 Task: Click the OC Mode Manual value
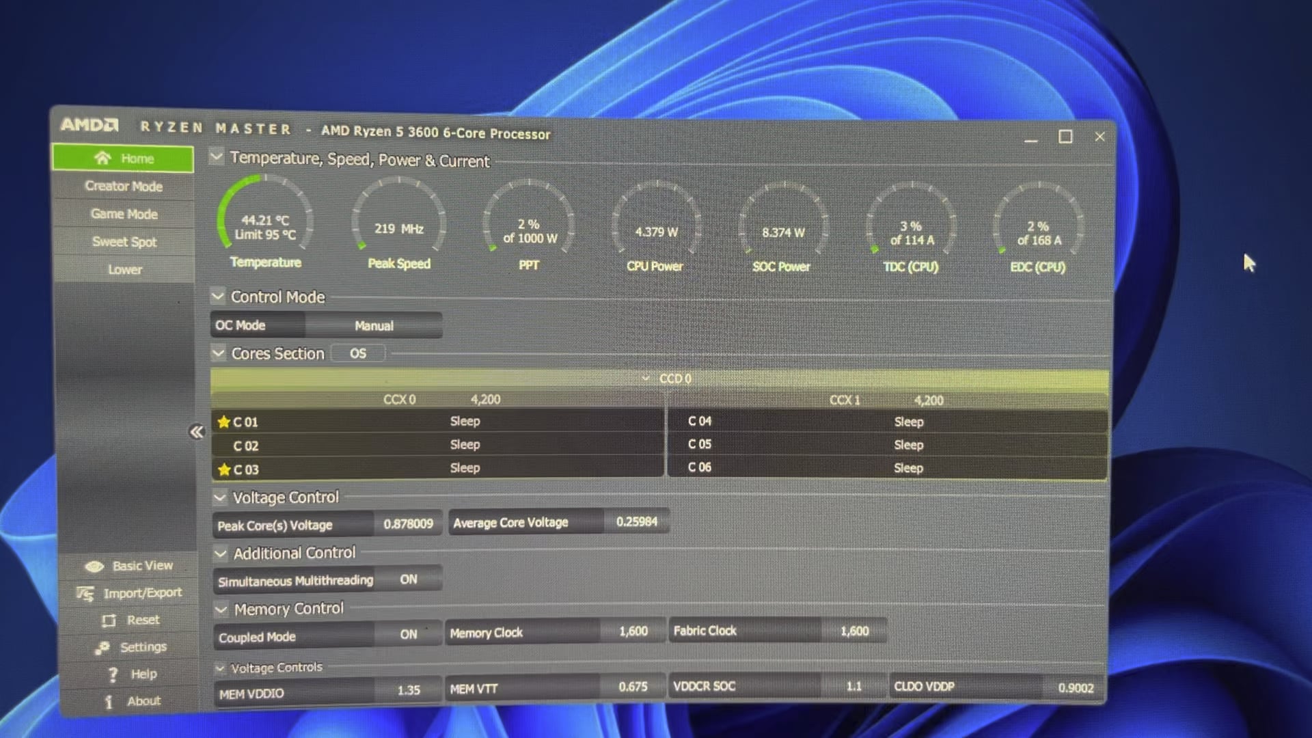pos(374,326)
